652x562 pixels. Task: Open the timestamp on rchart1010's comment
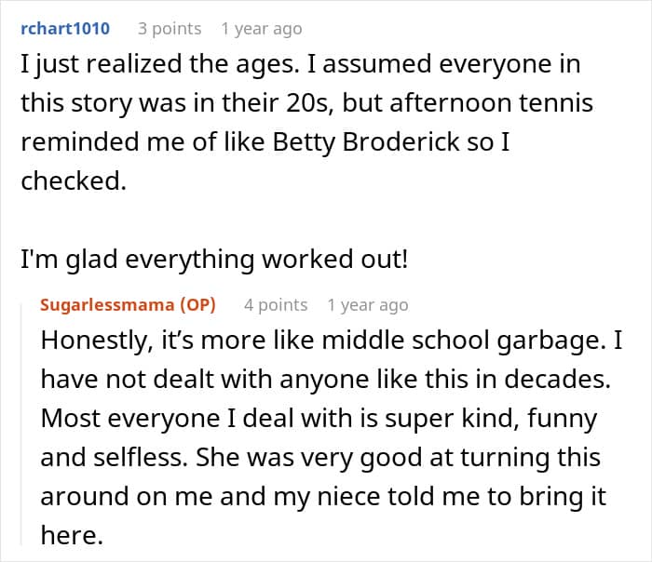261,29
